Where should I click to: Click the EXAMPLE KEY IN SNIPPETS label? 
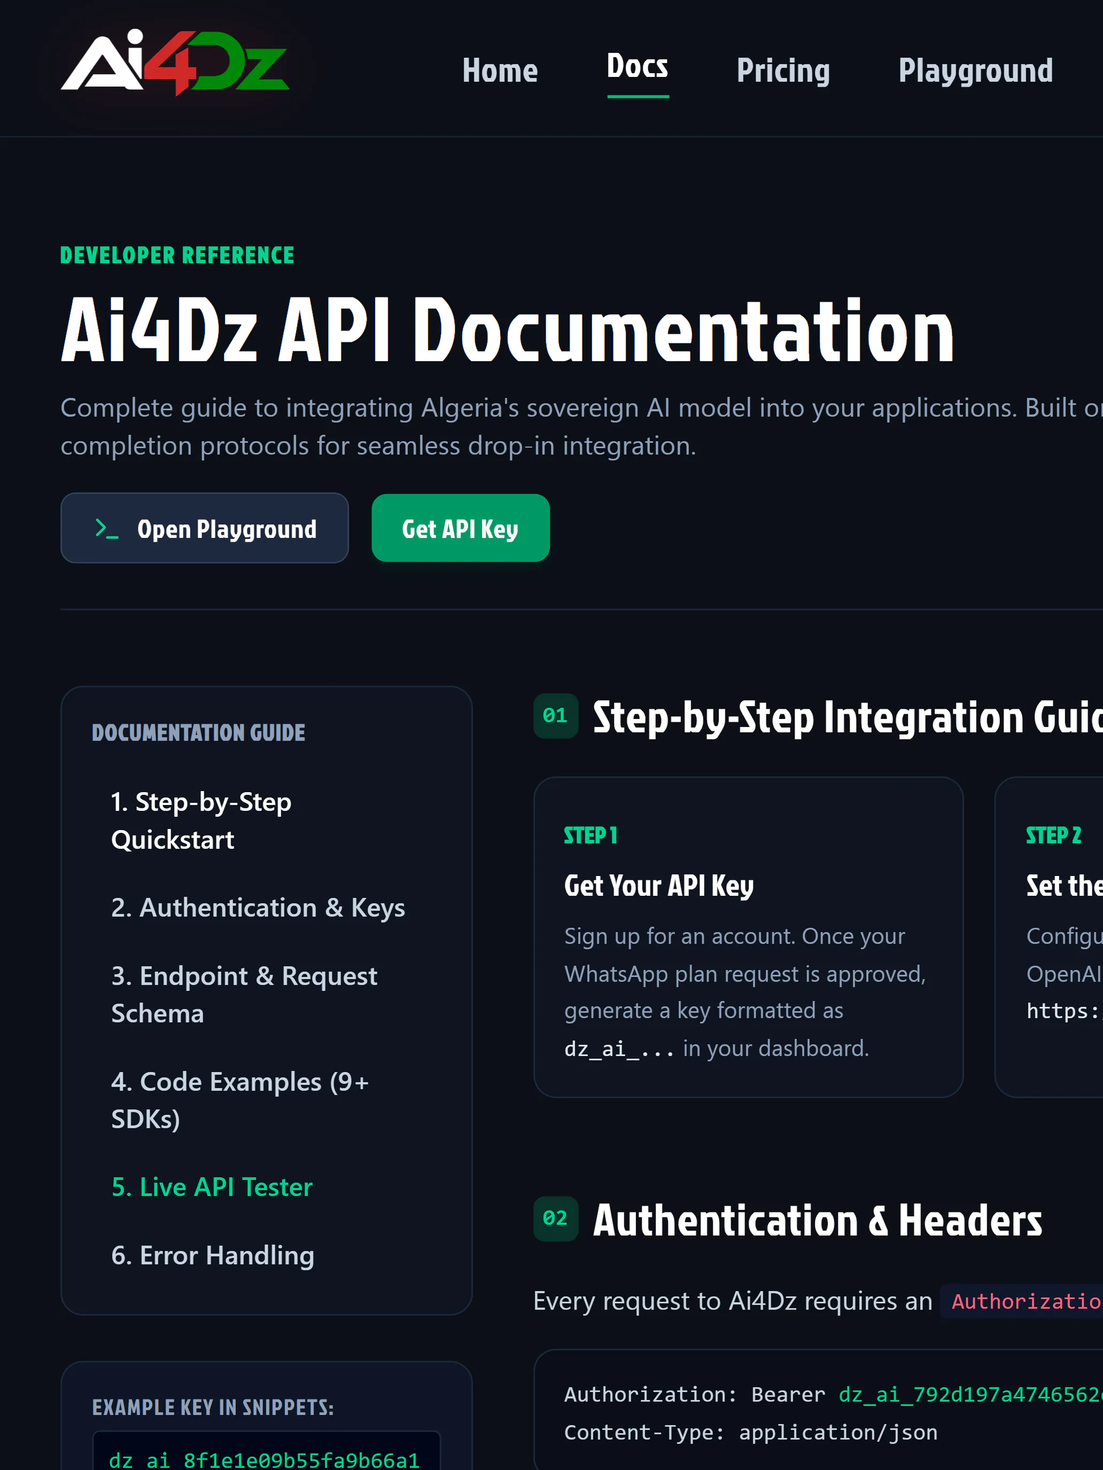[213, 1407]
